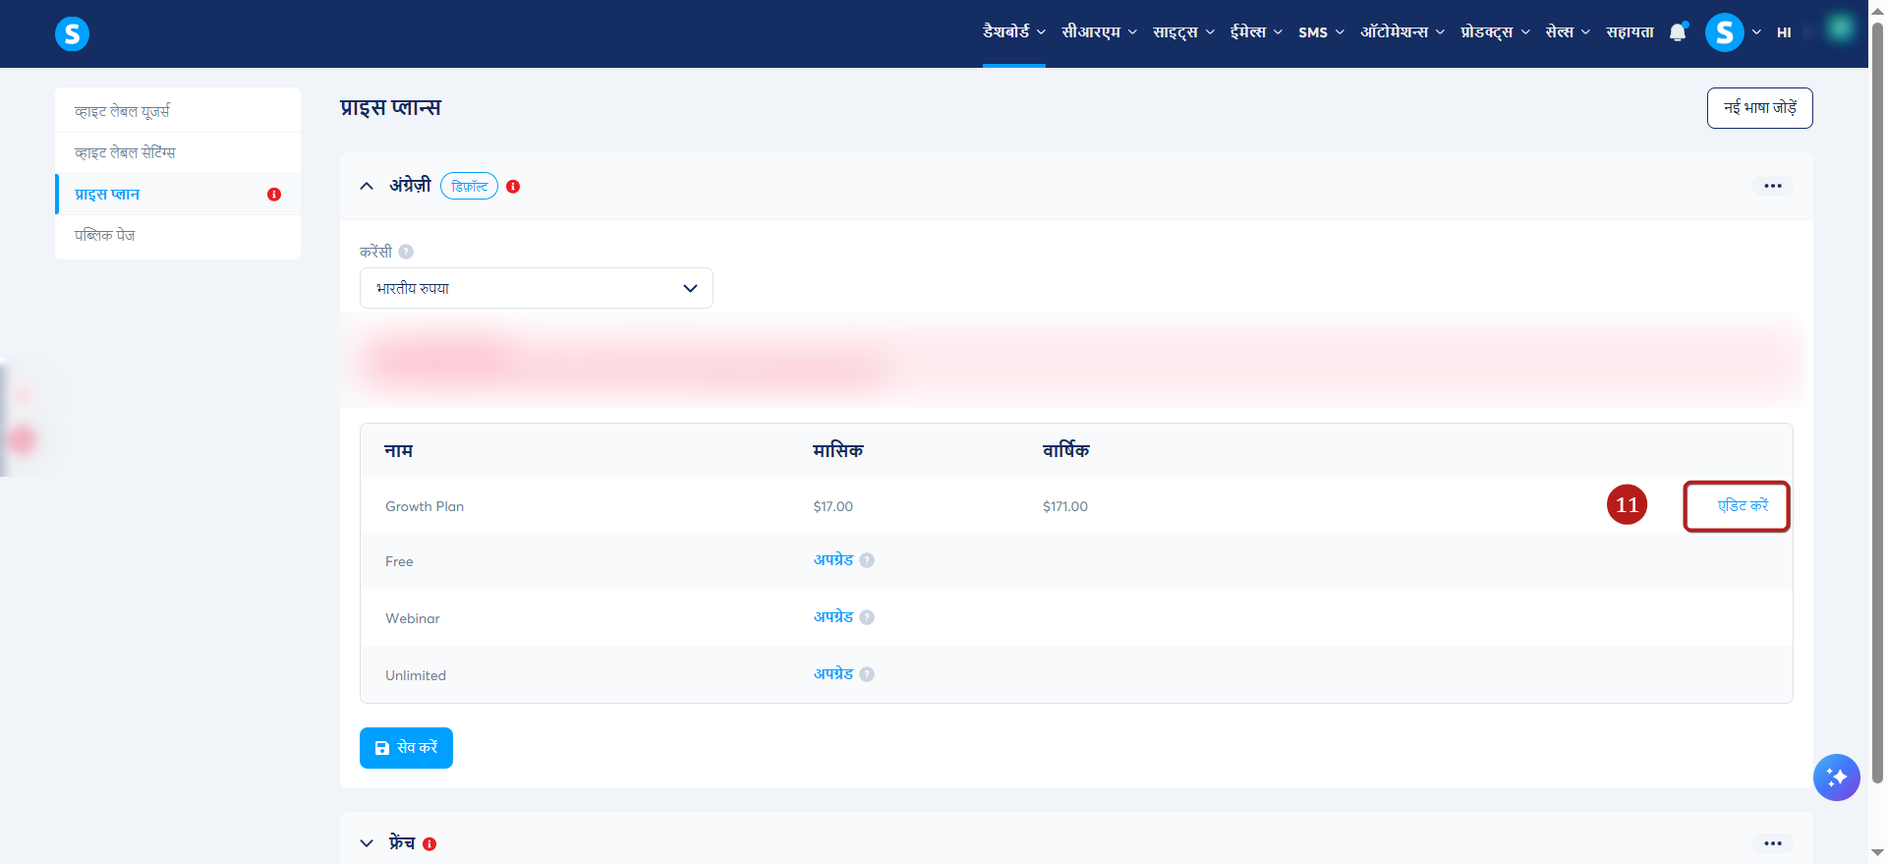1887x864 pixels.
Task: Open the सीआरएम dropdown menu
Action: pos(1099,32)
